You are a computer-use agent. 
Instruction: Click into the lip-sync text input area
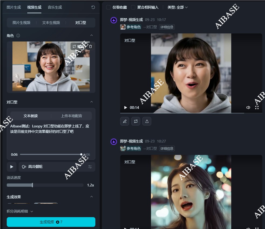coord(51,137)
